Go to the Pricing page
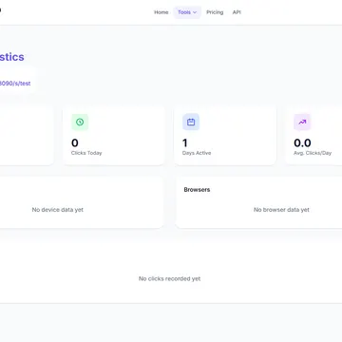Viewport: 342px width, 342px height. click(215, 12)
